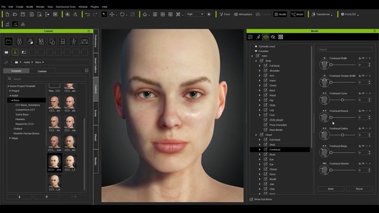379x213 pixels.
Task: Open the render quality High dropdown
Action: (195, 14)
